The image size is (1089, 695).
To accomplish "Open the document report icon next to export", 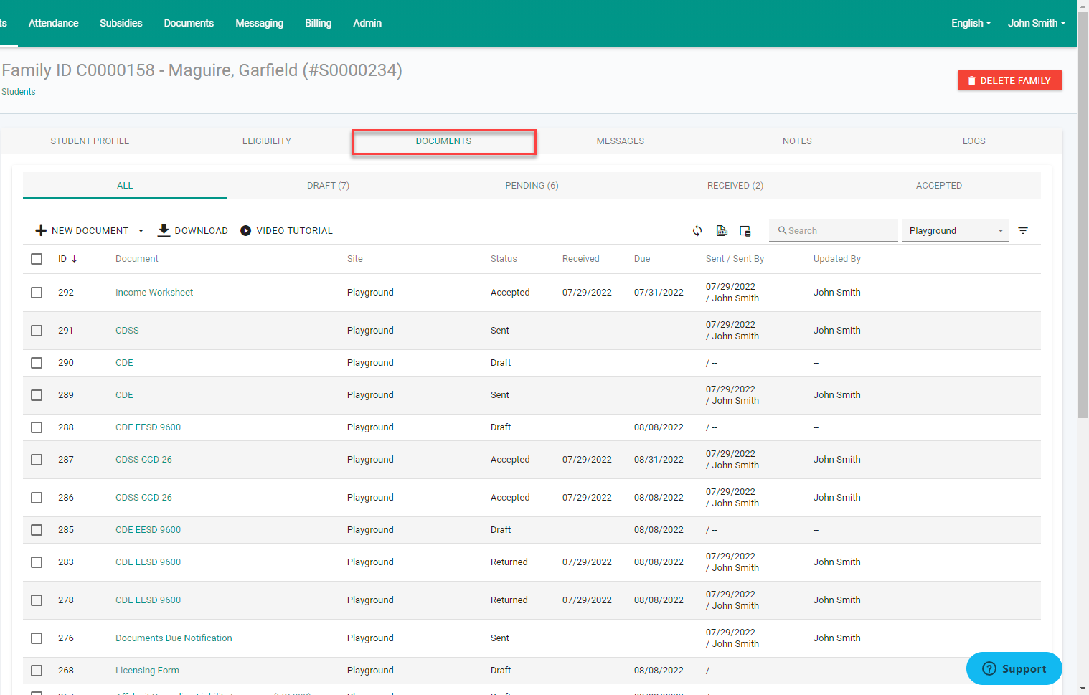I will pos(745,231).
